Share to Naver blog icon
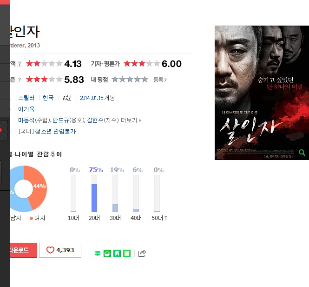This screenshot has width=309, height=287. pyautogui.click(x=98, y=254)
